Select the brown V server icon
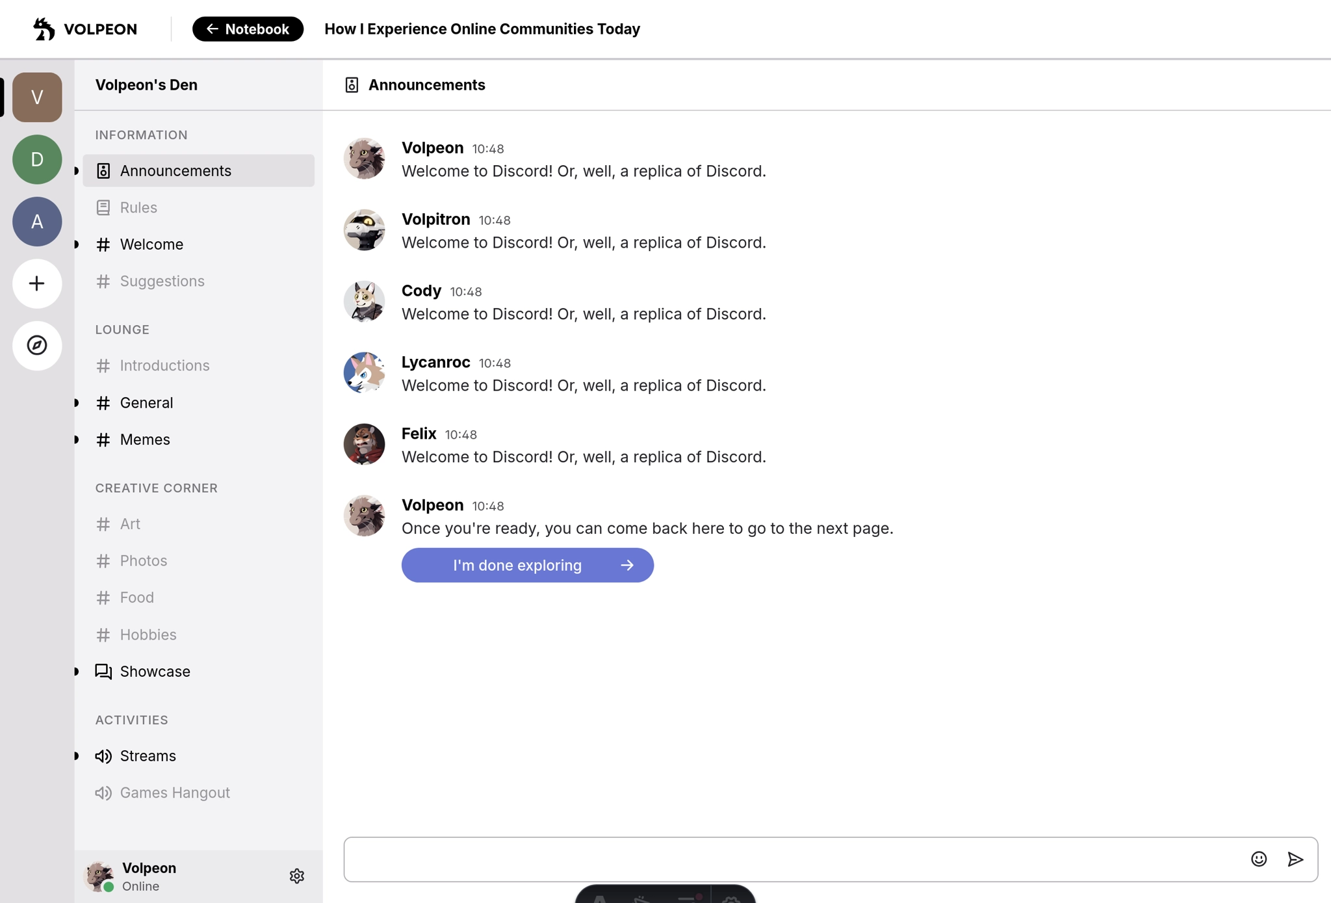 [37, 98]
